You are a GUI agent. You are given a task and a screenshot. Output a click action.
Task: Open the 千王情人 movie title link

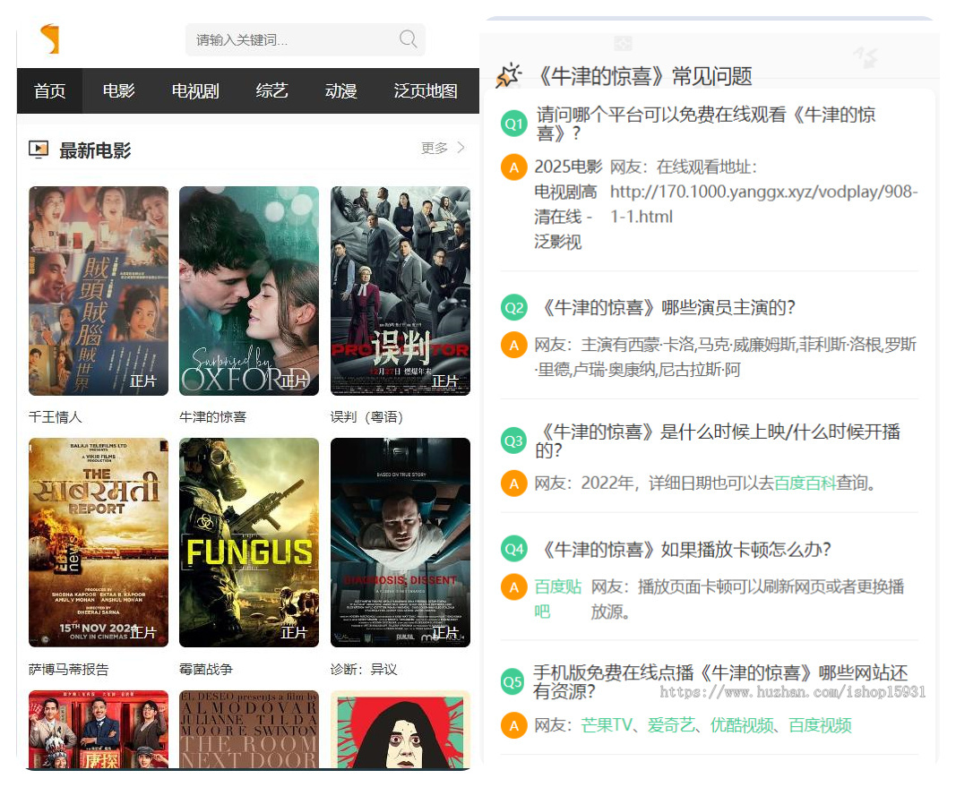coord(56,417)
